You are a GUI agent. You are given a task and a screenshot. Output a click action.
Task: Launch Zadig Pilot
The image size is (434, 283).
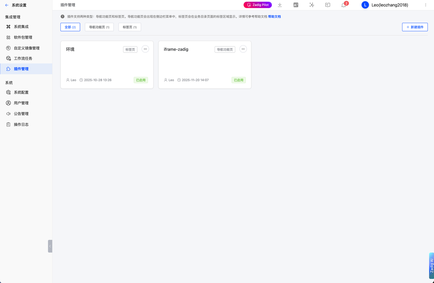click(x=258, y=5)
